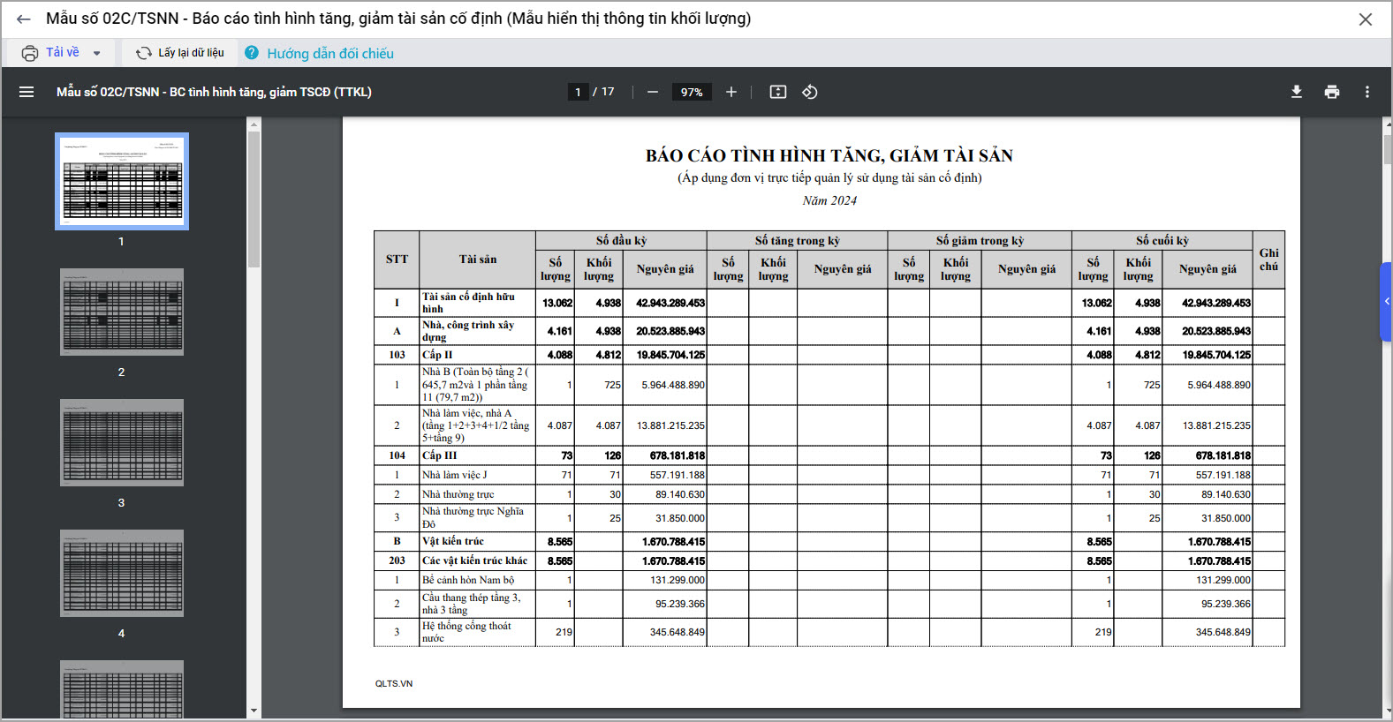Click Lấy lại dữ liệu button
The height and width of the screenshot is (722, 1393).
[180, 53]
